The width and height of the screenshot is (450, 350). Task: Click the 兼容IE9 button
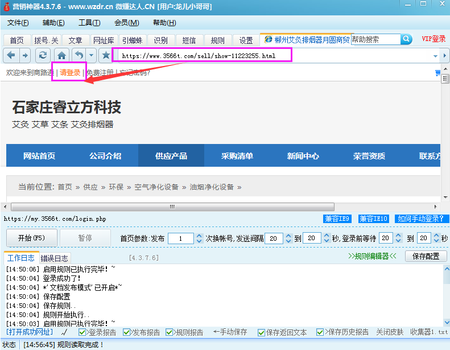[x=337, y=219]
